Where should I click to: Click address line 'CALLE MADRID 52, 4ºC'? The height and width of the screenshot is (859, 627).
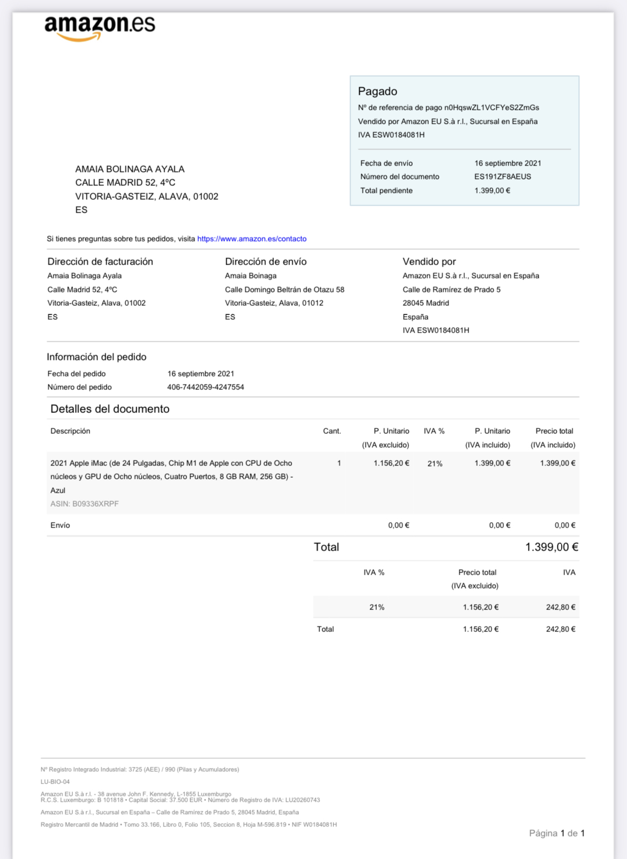click(x=125, y=183)
